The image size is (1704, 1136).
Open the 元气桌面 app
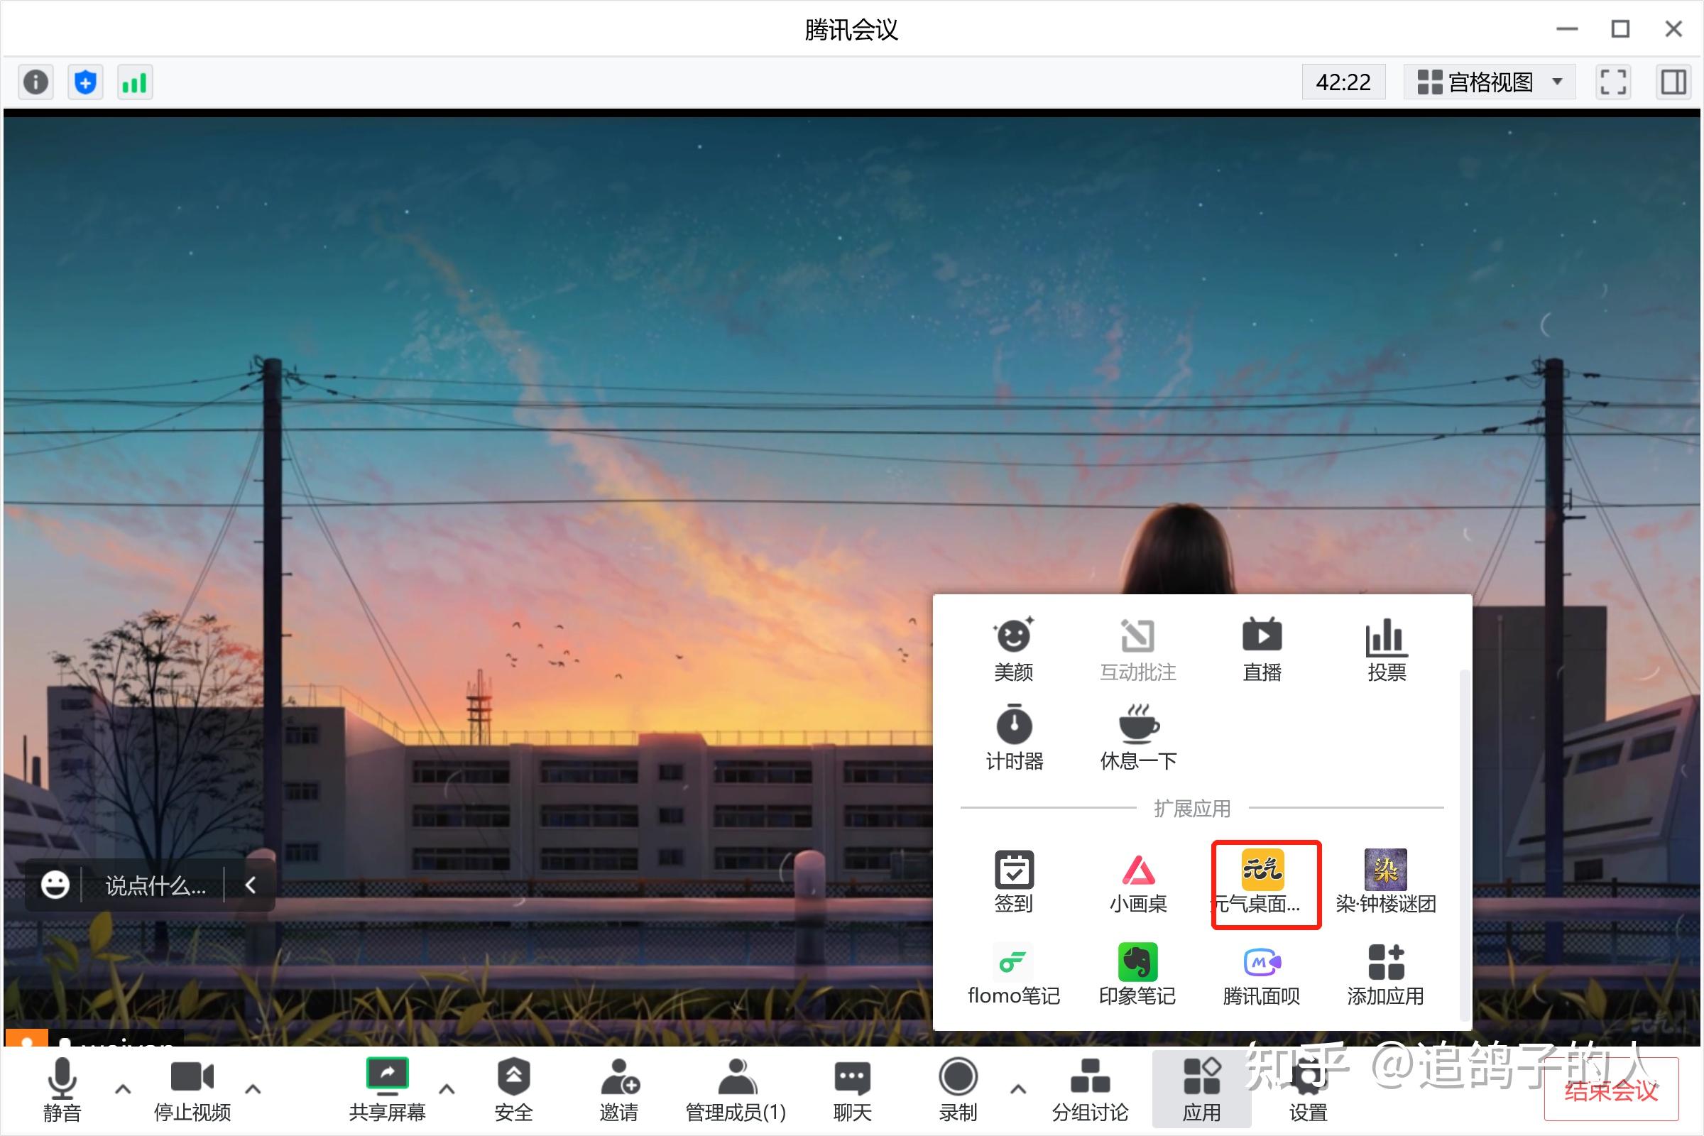click(x=1262, y=882)
